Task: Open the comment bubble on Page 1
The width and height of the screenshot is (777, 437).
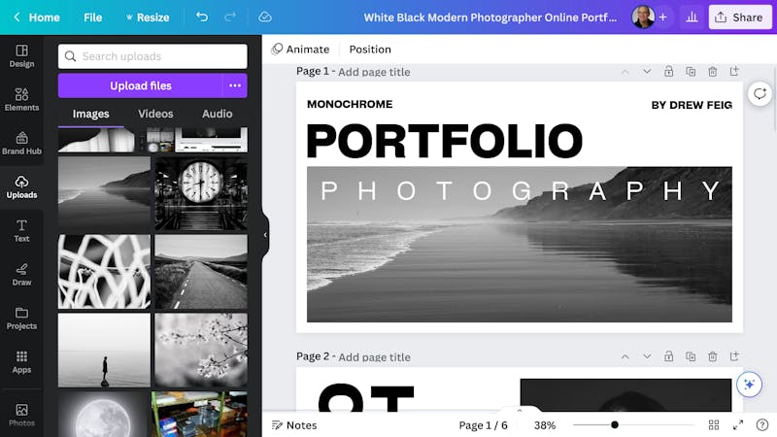Action: coord(760,93)
